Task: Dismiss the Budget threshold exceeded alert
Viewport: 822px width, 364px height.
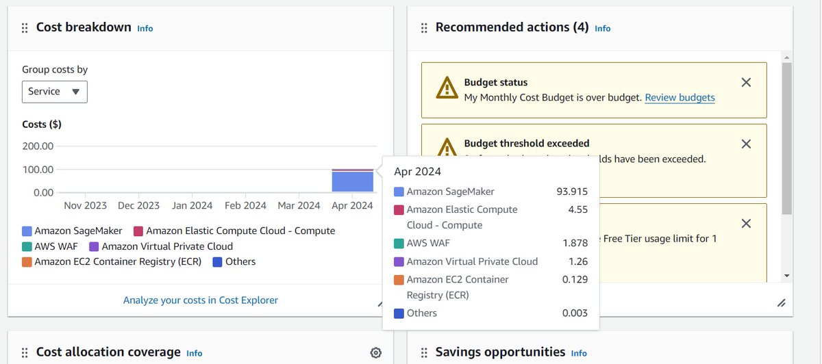Action: click(x=746, y=144)
